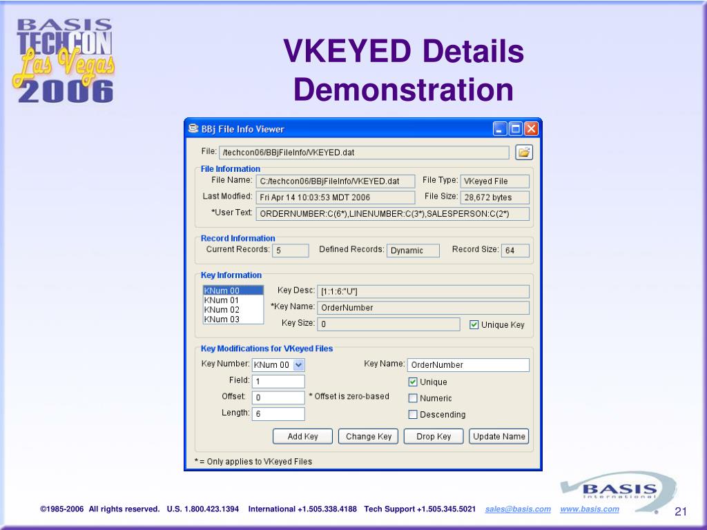Image resolution: width=707 pixels, height=530 pixels.
Task: Open the file browse folder icon
Action: point(524,153)
